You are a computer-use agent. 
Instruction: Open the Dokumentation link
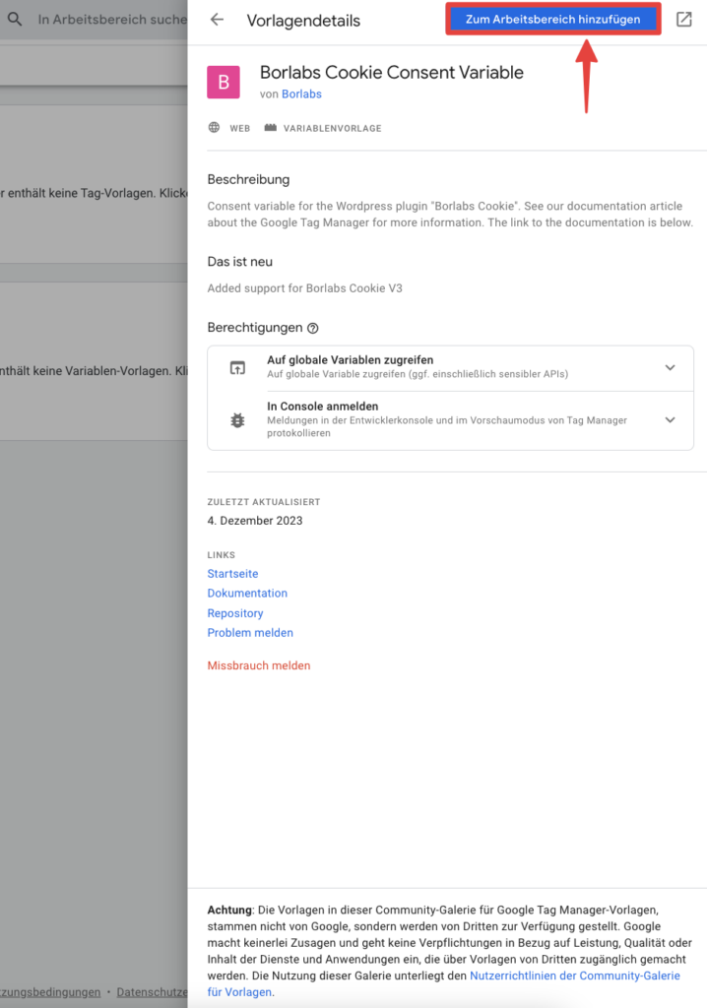(x=247, y=593)
